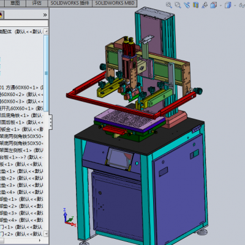Select the 脚垫<1> component
Viewport: 245px width, 245px height.
click(21, 199)
